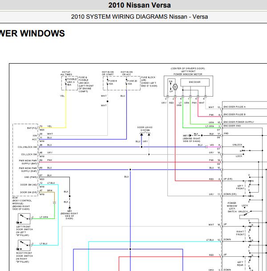Click the "HOT AT ALL TIMES" label
The image size is (267, 271).
coord(66,73)
